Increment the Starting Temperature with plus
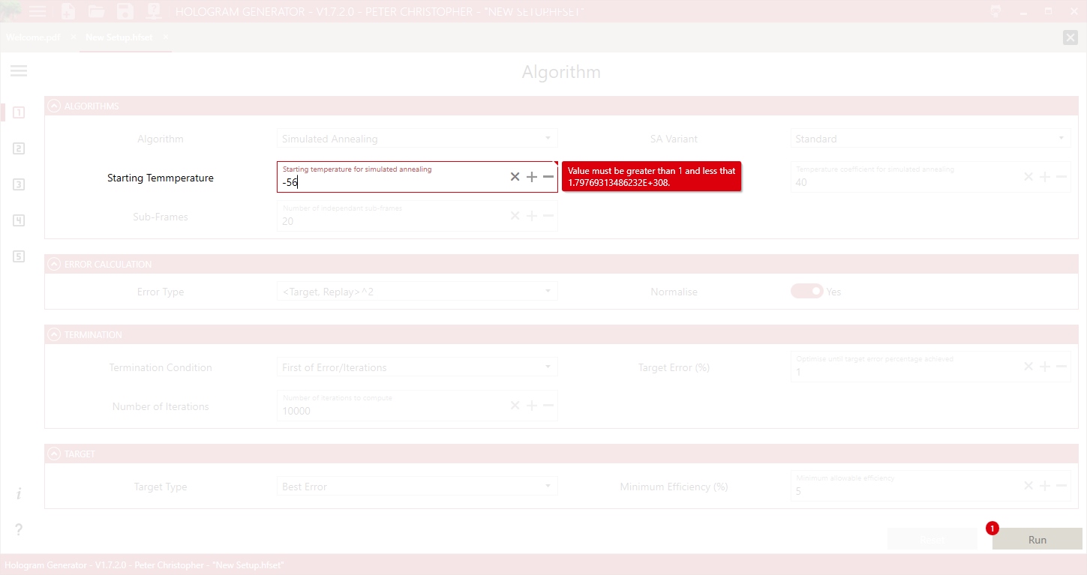Viewport: 1087px width, 575px height. coord(531,177)
